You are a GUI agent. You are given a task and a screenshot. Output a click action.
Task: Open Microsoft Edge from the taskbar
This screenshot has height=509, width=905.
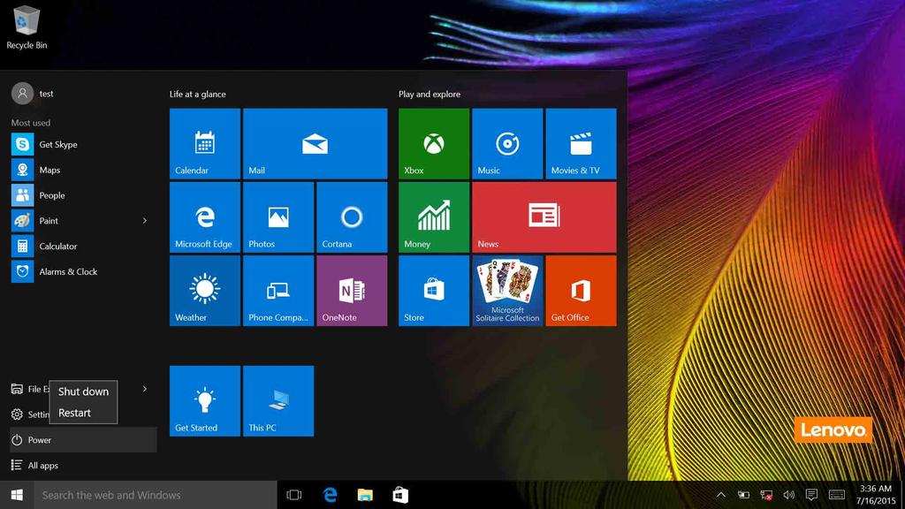click(331, 495)
